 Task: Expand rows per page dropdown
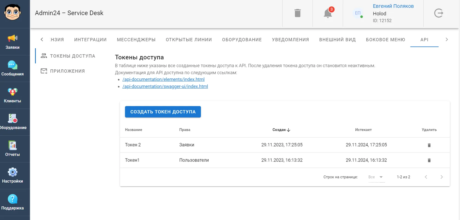[x=376, y=177]
